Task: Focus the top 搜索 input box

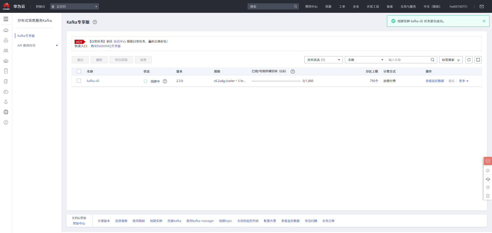Action: [271, 6]
